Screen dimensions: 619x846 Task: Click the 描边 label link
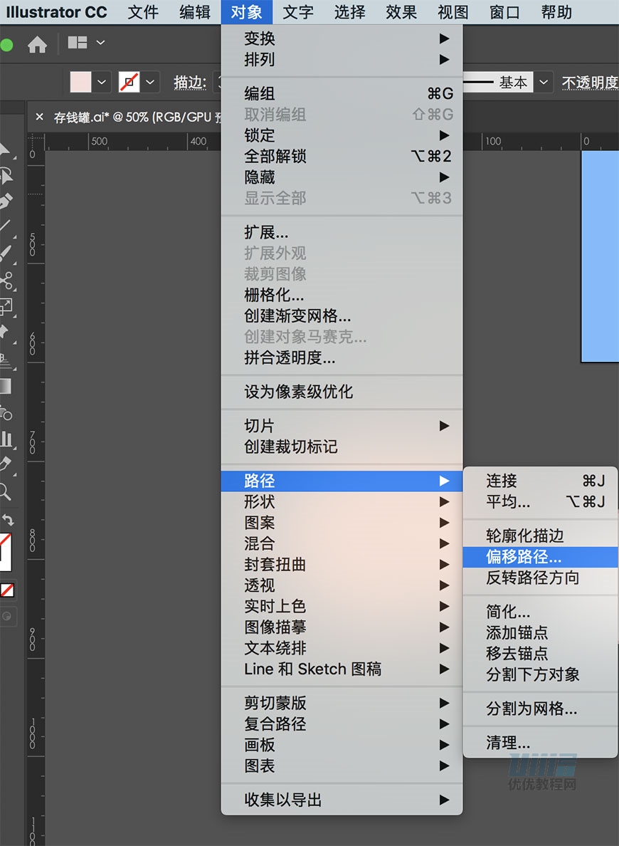(189, 83)
